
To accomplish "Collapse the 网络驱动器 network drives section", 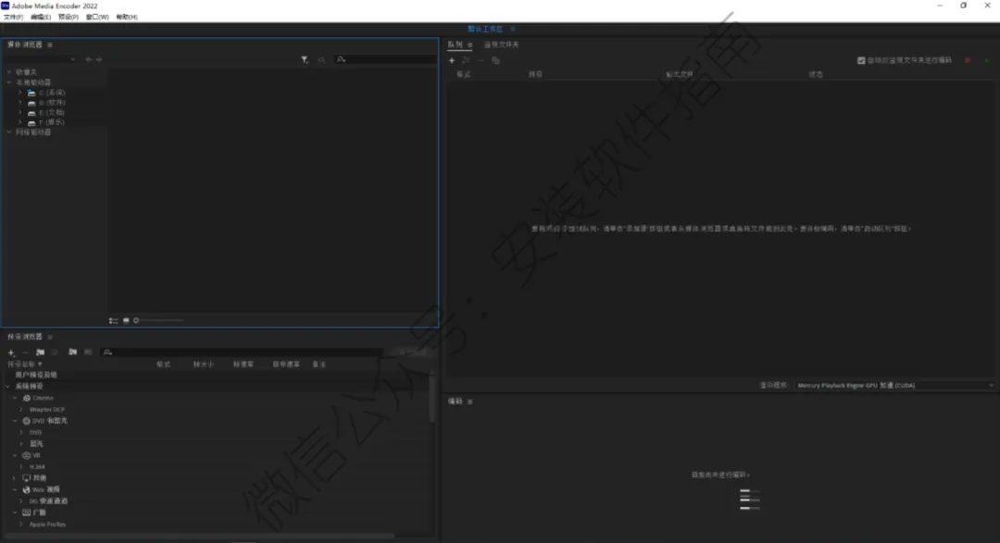I will [9, 132].
